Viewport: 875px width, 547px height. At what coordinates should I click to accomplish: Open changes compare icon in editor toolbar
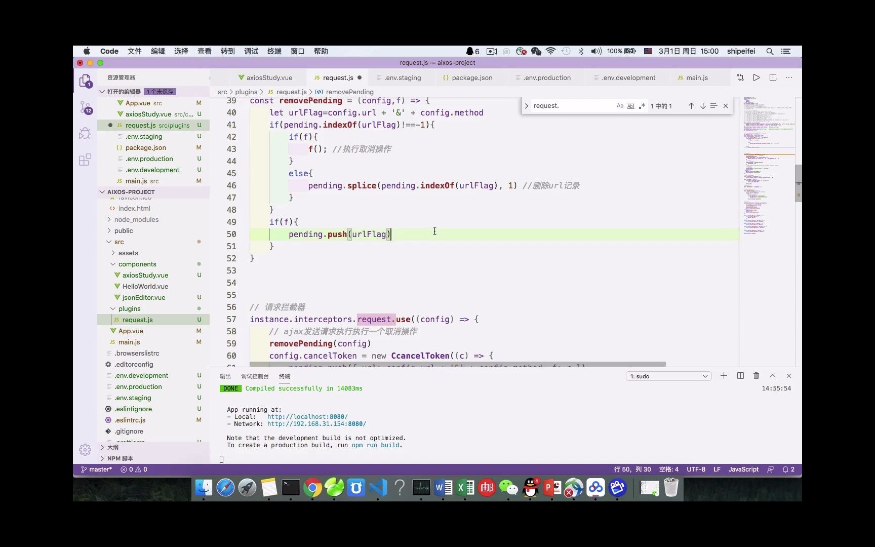pyautogui.click(x=740, y=77)
